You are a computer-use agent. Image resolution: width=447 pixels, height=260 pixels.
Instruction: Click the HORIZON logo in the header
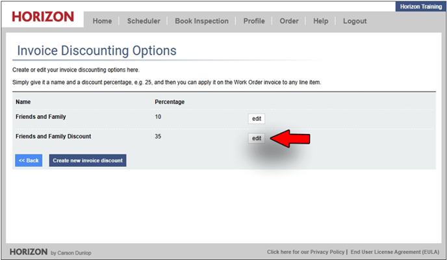(x=43, y=17)
